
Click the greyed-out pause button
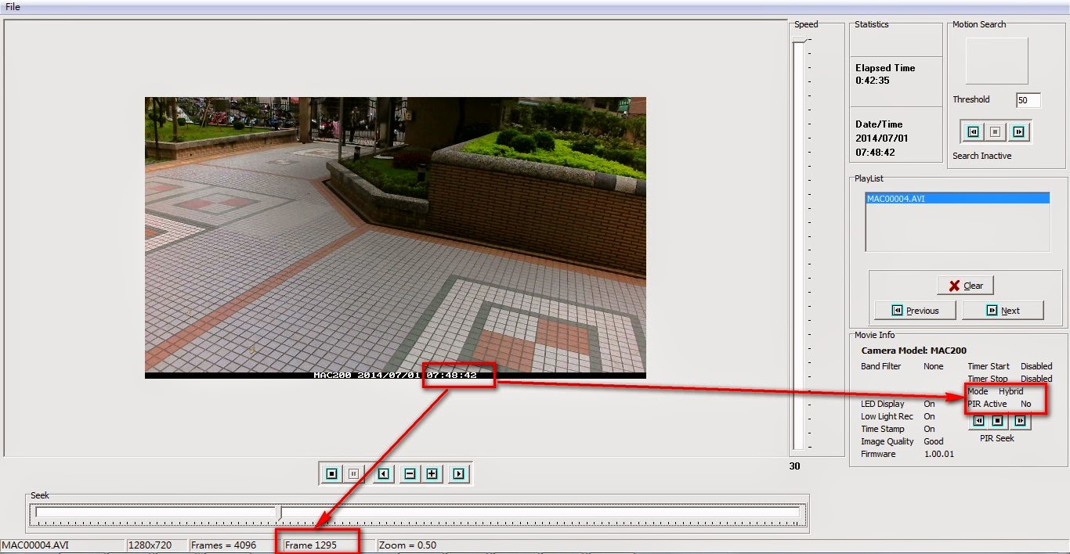(x=353, y=473)
